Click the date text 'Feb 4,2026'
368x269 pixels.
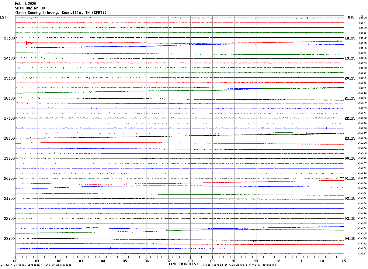[x=26, y=4]
